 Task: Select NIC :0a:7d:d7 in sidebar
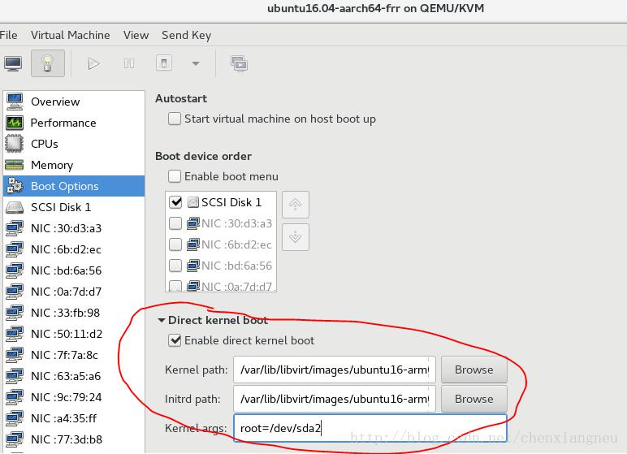74,292
